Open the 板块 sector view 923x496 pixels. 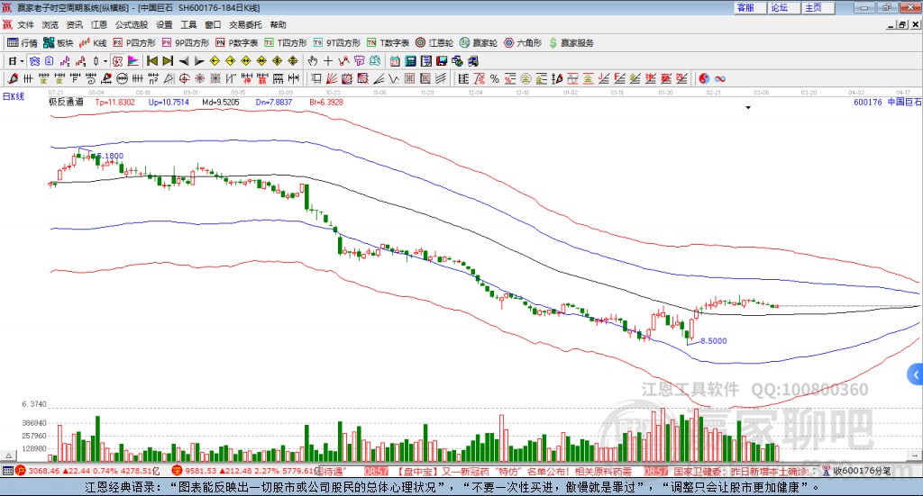pyautogui.click(x=58, y=43)
